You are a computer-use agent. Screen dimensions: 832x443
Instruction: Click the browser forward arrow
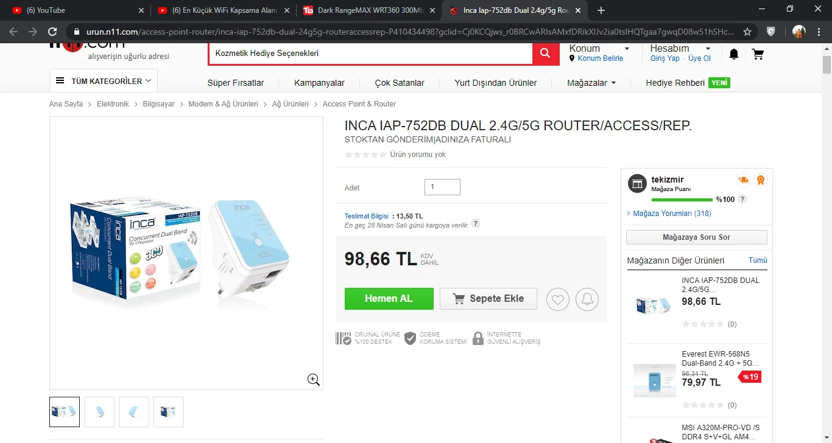33,32
